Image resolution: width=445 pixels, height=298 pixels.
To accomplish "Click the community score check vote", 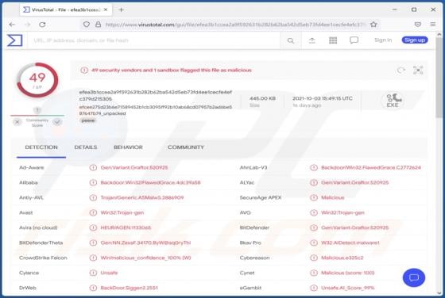I will [57, 122].
